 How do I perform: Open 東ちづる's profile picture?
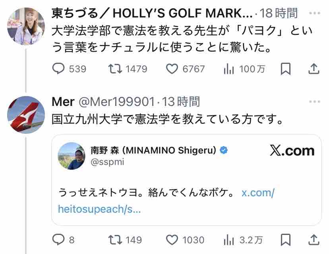click(26, 26)
